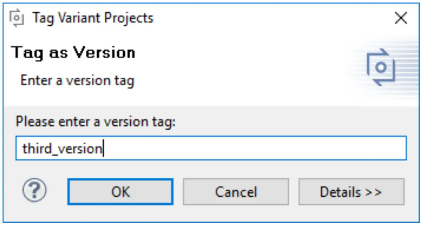This screenshot has height=225, width=422.
Task: Confirm the tag with the OK button
Action: click(121, 192)
